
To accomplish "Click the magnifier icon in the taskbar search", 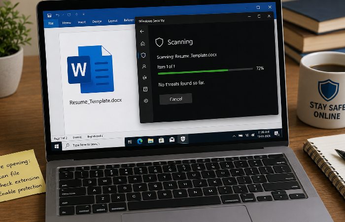I will tap(68, 146).
